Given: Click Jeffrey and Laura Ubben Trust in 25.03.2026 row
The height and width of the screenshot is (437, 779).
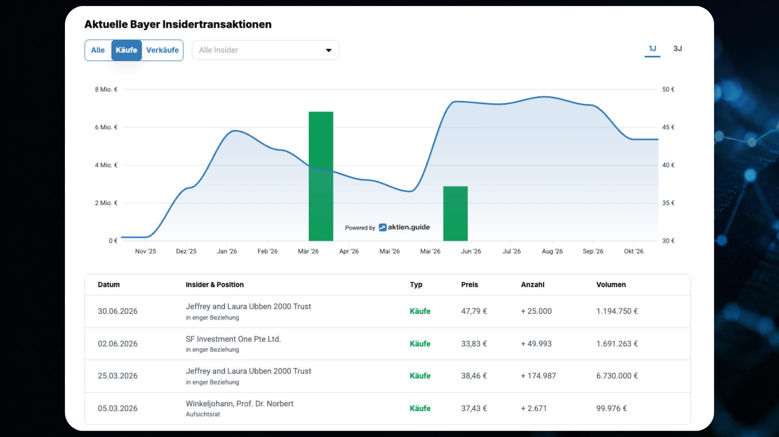Looking at the screenshot, I should tap(249, 371).
